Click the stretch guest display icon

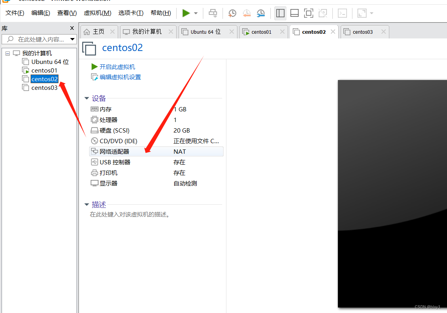click(x=362, y=13)
